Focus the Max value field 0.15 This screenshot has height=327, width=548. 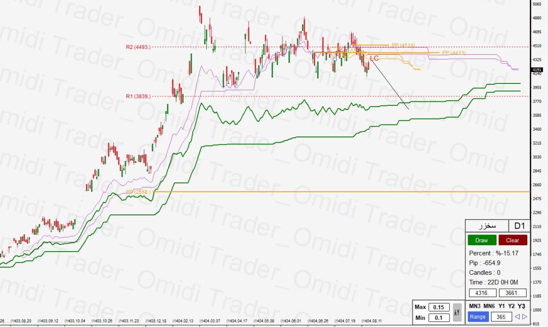439,307
